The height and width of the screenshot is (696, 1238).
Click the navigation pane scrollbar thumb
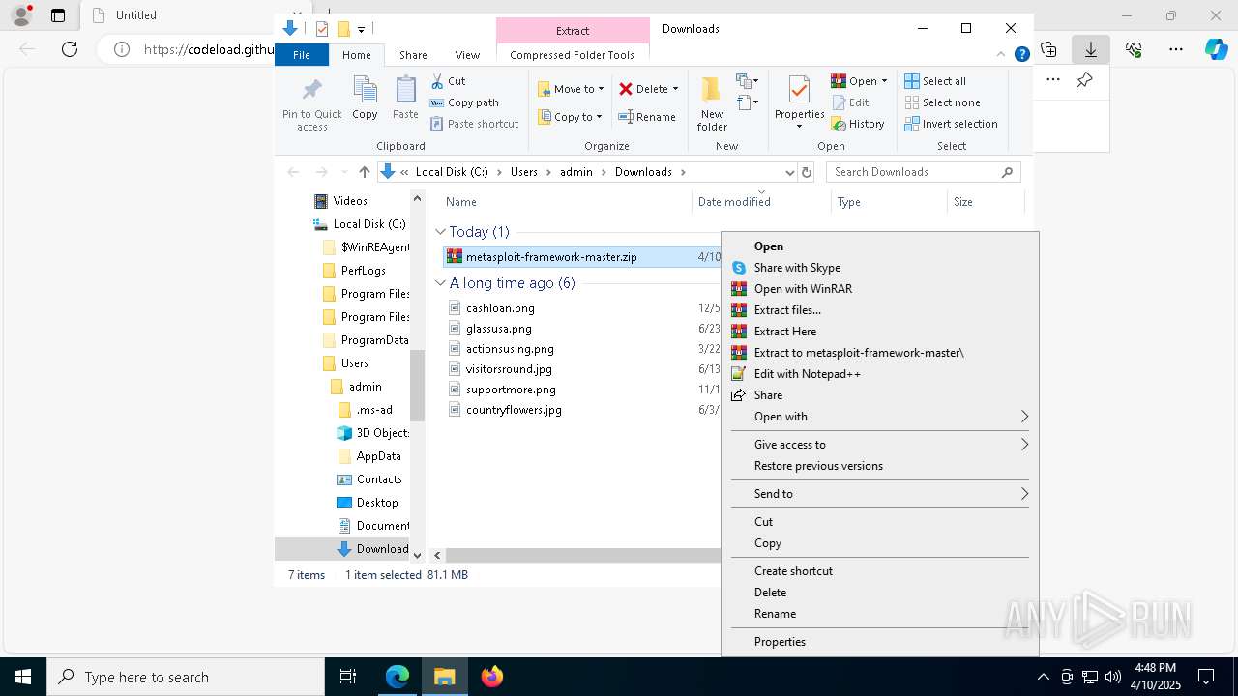pos(418,386)
